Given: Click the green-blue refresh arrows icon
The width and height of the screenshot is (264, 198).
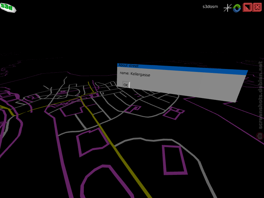Looking at the screenshot, I should point(237,8).
